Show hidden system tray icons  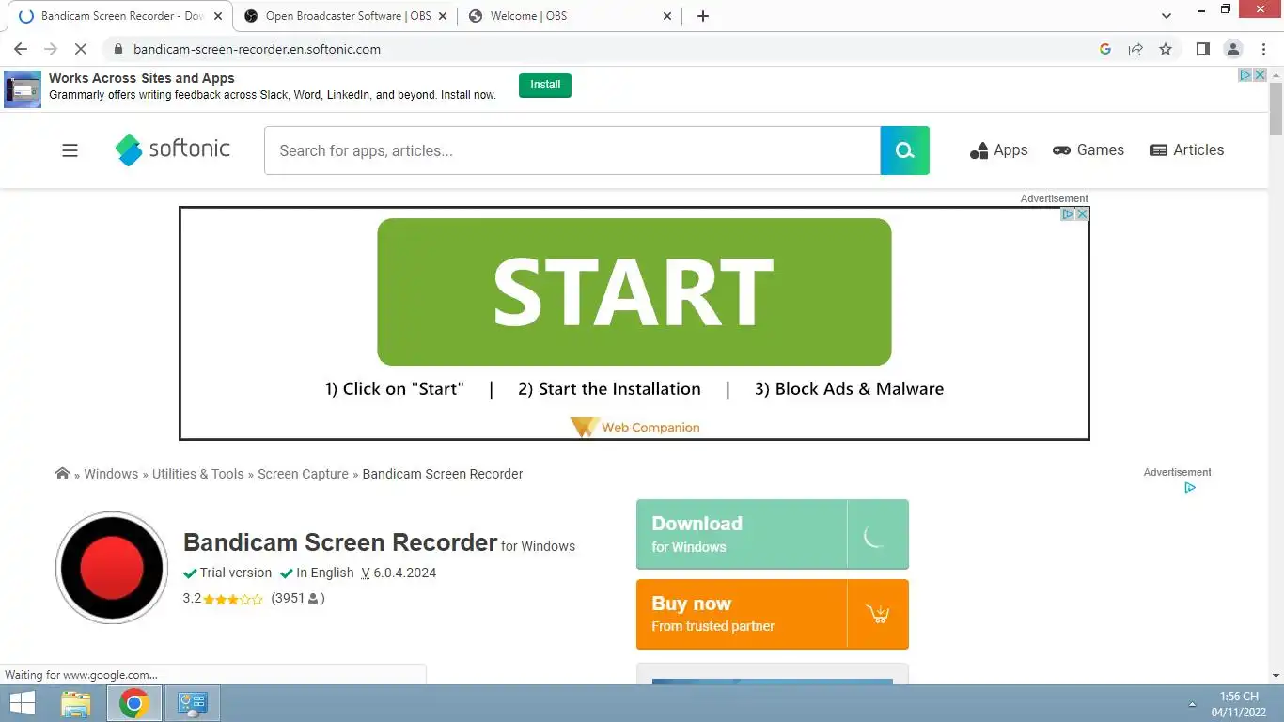(1193, 704)
